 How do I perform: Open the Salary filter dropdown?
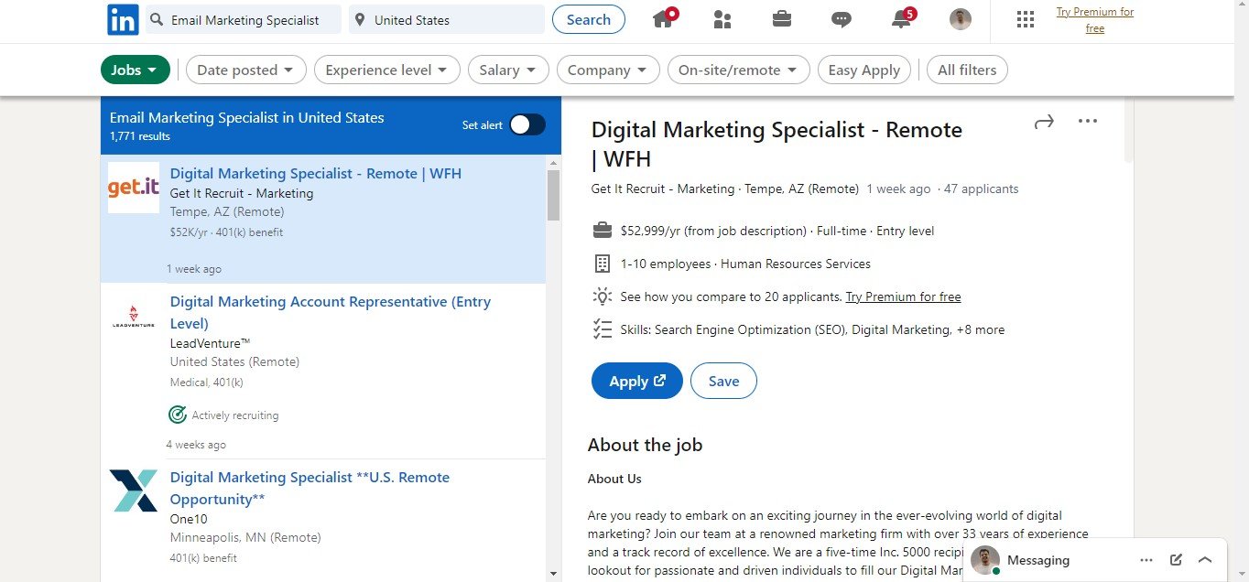coord(508,70)
